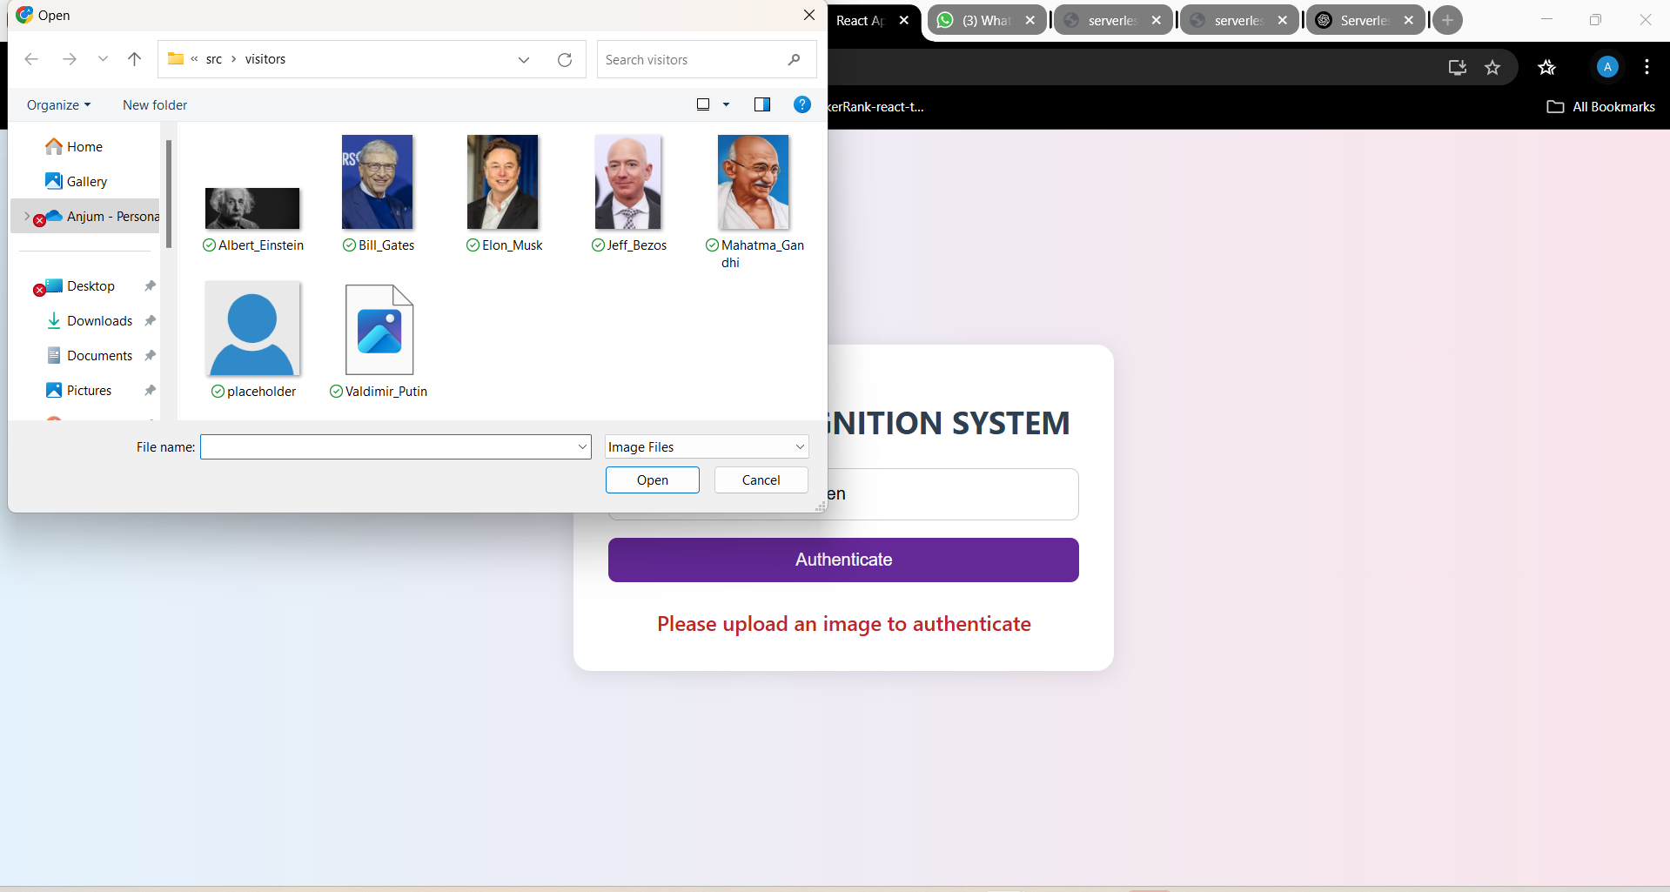Open the Image Files type dropdown
This screenshot has height=892, width=1670.
pos(707,447)
